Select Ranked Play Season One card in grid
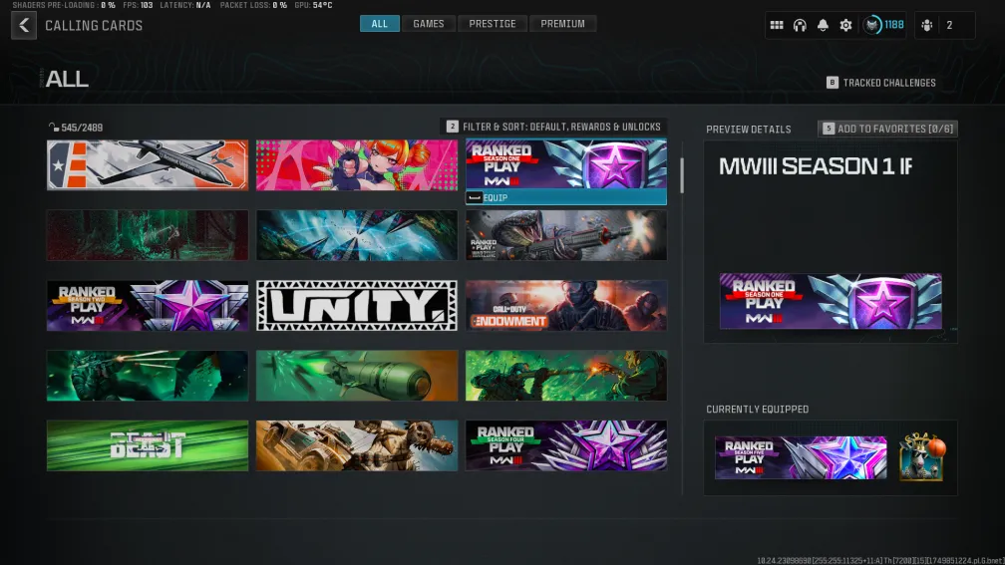 (x=566, y=164)
